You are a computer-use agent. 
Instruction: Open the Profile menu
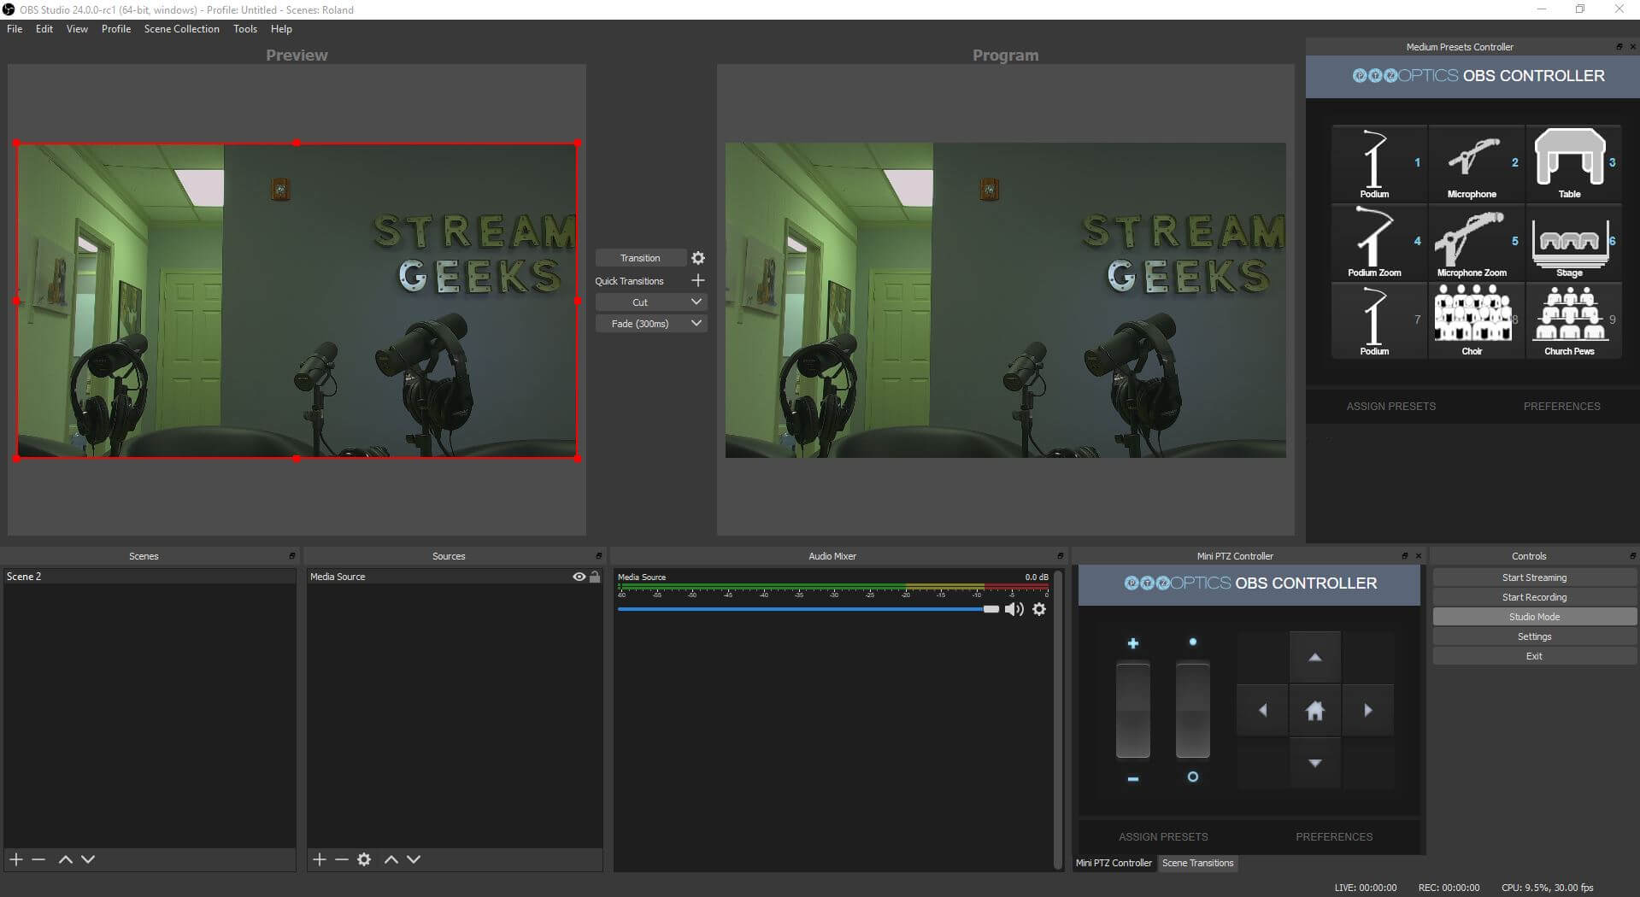[116, 29]
